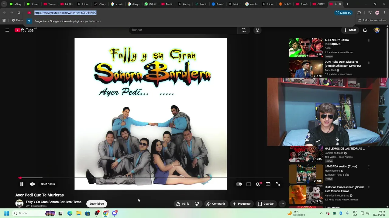Open the Chrome extensions puzzle icon
This screenshot has height=218, width=389.
pos(359,13)
